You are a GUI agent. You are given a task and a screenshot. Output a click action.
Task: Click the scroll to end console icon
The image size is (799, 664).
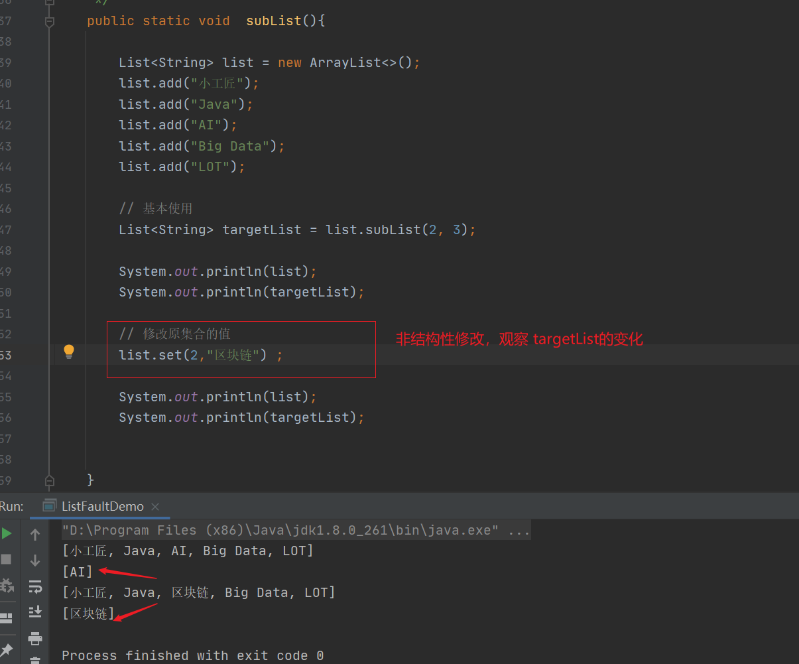(x=35, y=612)
